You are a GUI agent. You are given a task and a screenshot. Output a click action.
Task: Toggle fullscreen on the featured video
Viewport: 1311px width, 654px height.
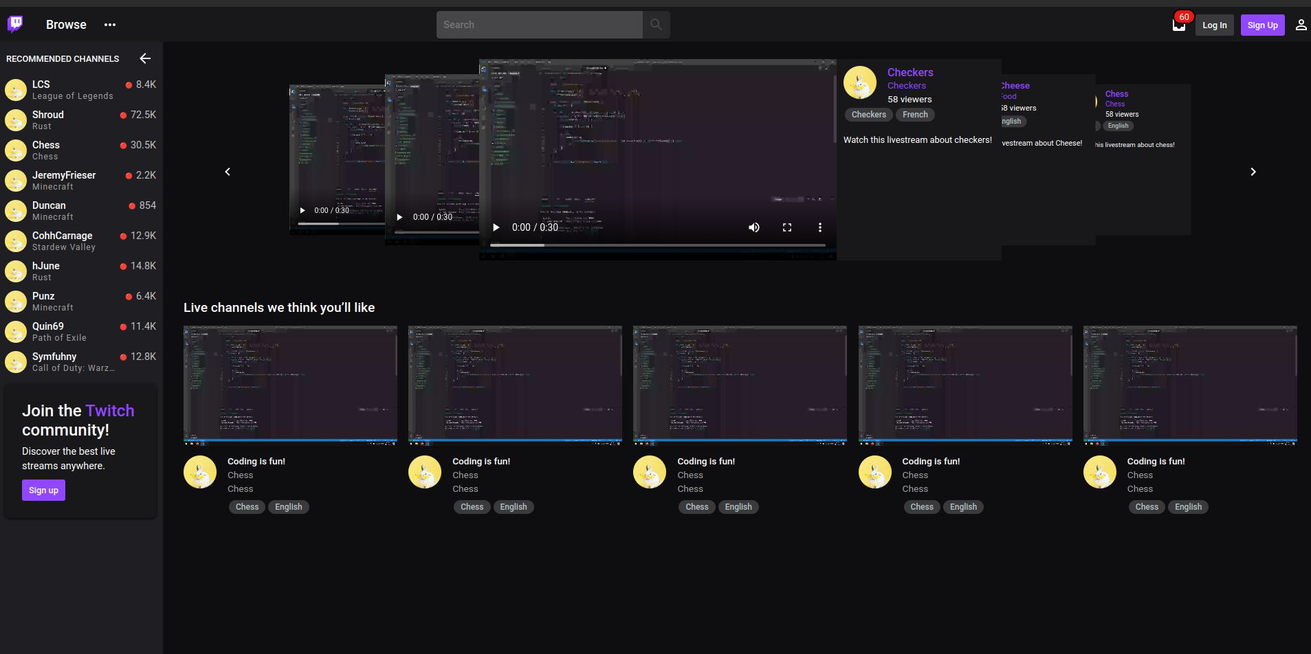(x=787, y=227)
